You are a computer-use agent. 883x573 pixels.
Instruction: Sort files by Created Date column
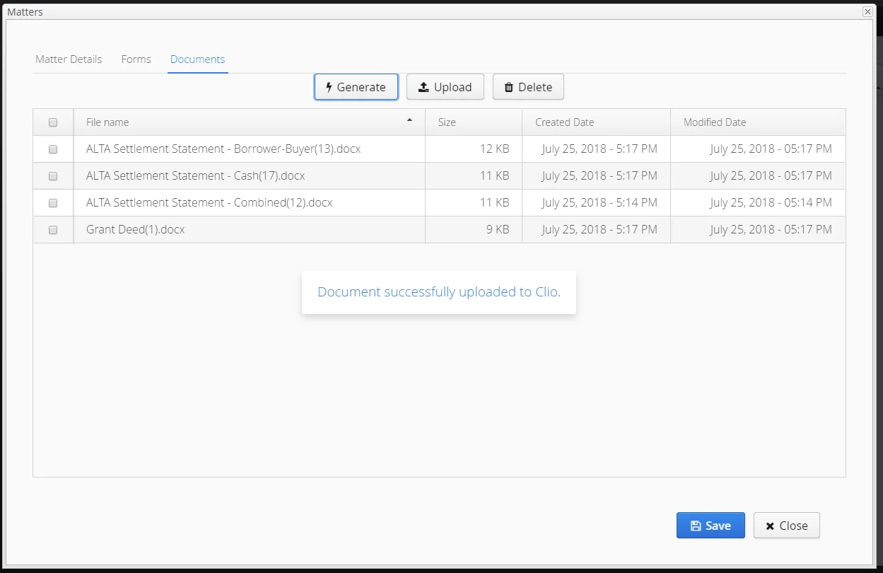tap(564, 122)
